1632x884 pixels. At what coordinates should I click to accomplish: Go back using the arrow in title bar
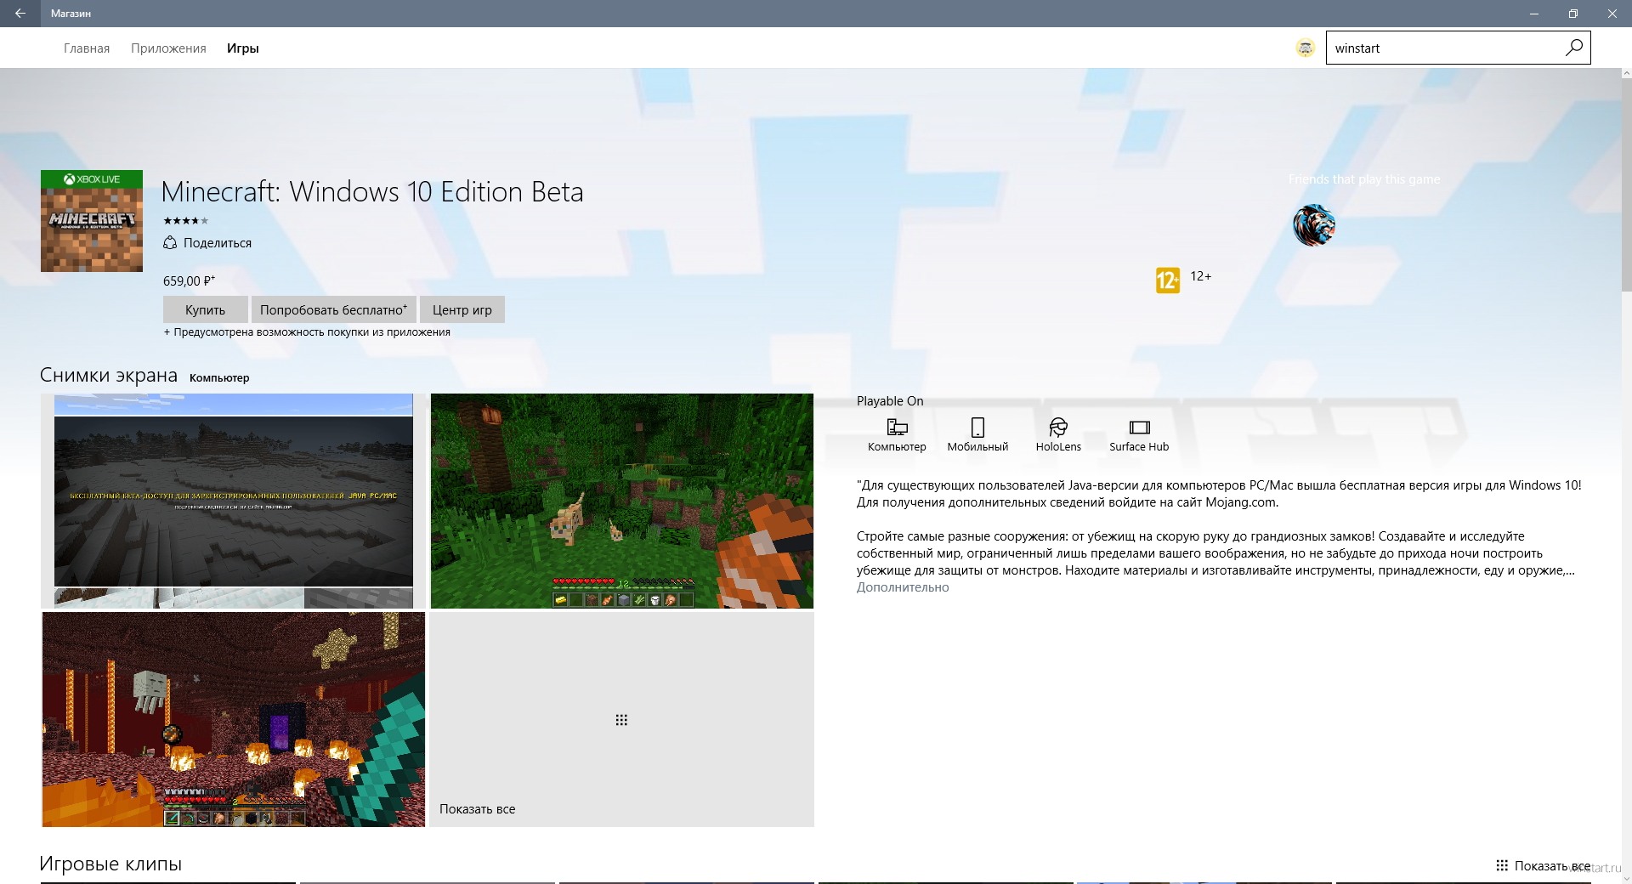(x=20, y=14)
